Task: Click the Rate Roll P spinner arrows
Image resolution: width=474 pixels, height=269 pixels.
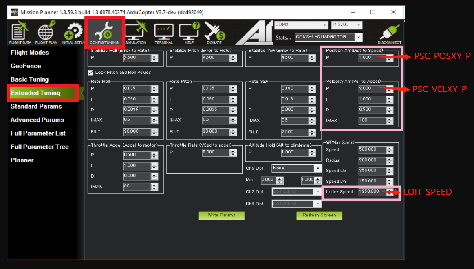Action: (154, 89)
